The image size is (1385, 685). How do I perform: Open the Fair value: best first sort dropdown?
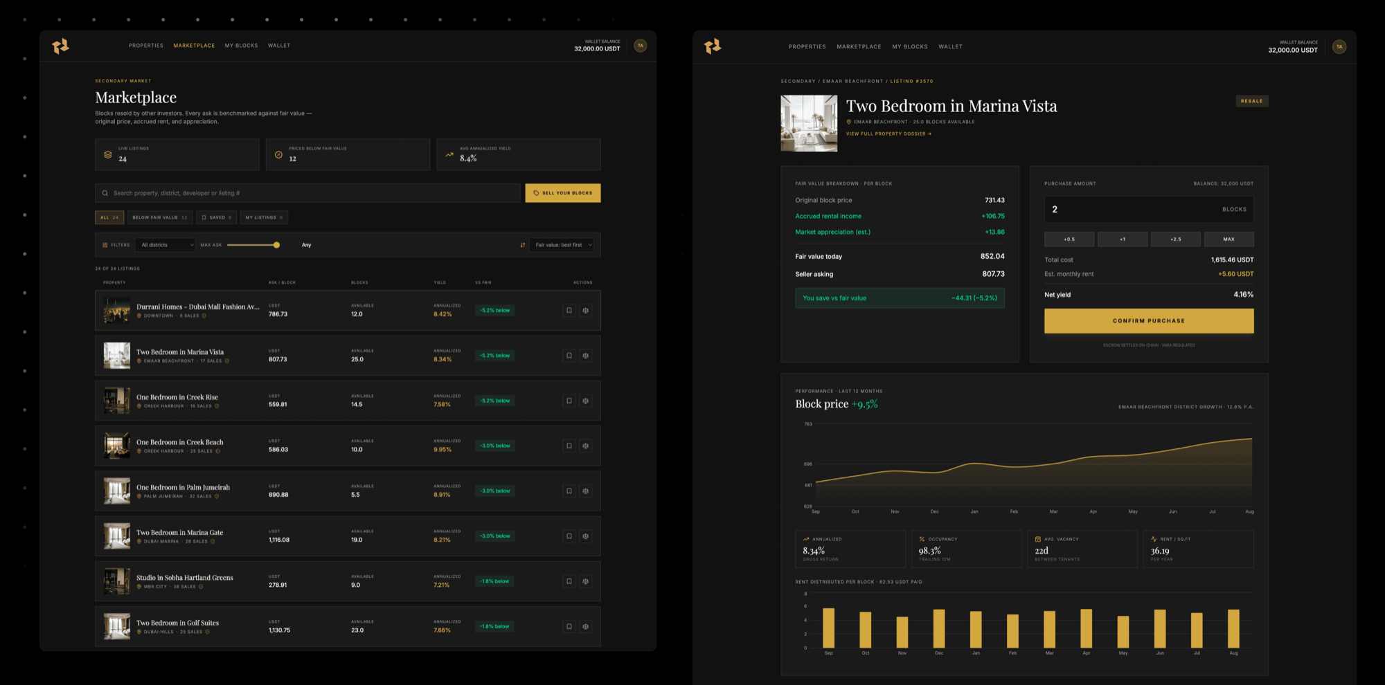pos(562,245)
